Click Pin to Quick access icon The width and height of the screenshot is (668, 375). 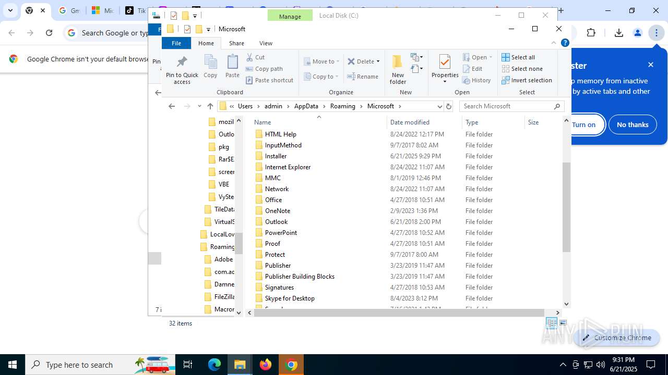point(182,69)
